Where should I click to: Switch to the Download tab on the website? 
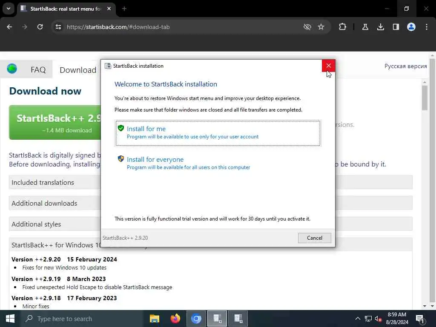[78, 70]
